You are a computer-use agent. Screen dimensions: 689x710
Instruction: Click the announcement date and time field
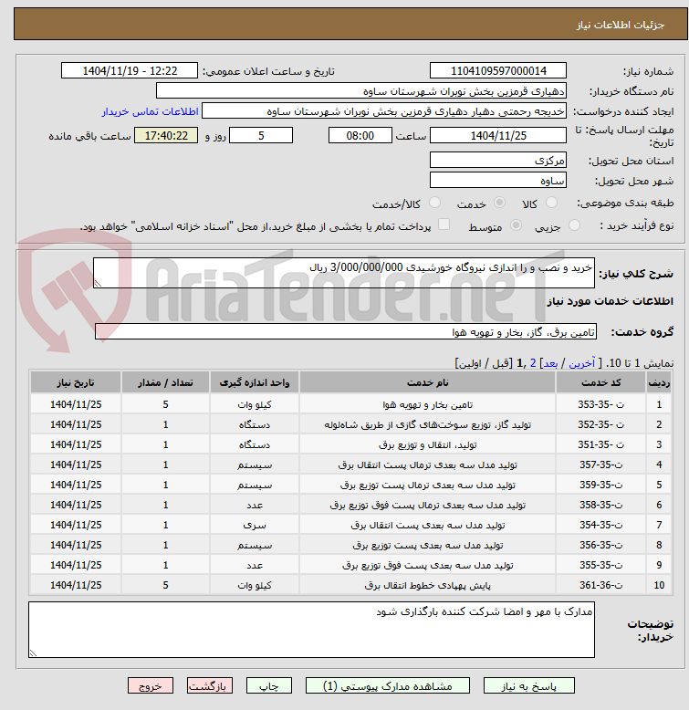[x=130, y=70]
